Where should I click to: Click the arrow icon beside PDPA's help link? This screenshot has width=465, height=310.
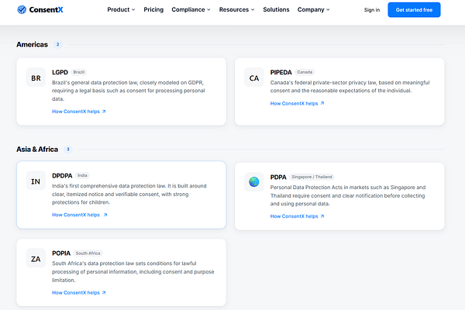pyautogui.click(x=322, y=216)
